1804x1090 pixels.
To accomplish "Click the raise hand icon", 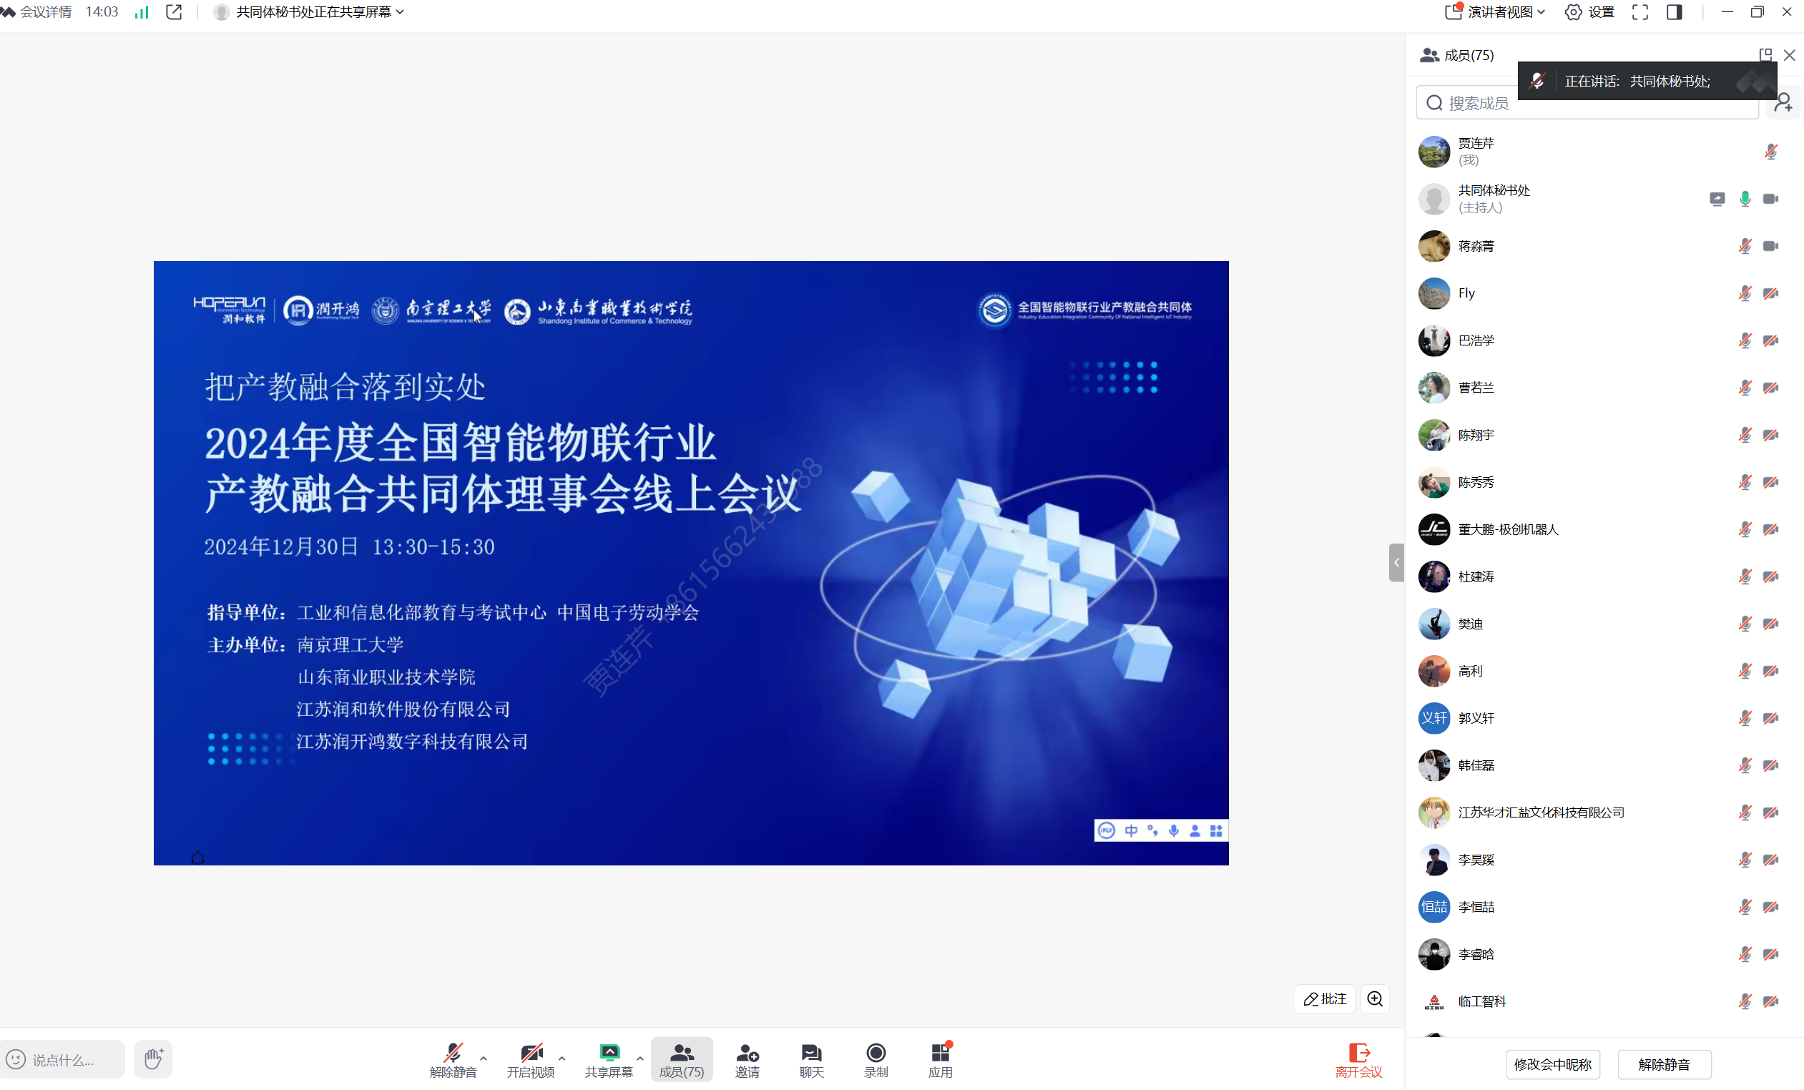I will coord(153,1059).
